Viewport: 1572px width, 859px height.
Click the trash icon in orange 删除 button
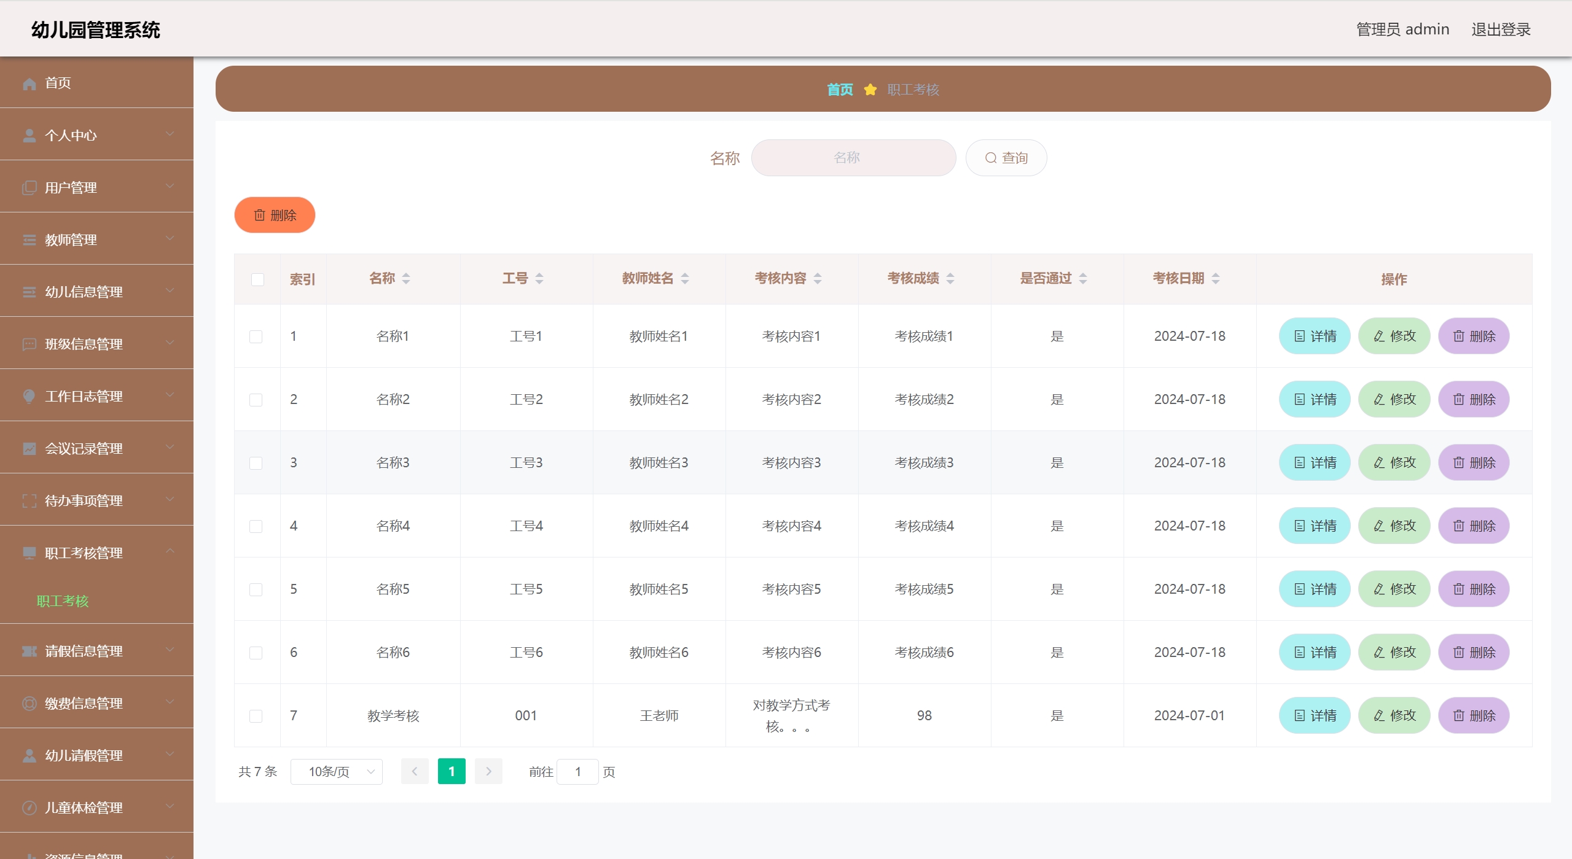click(260, 216)
